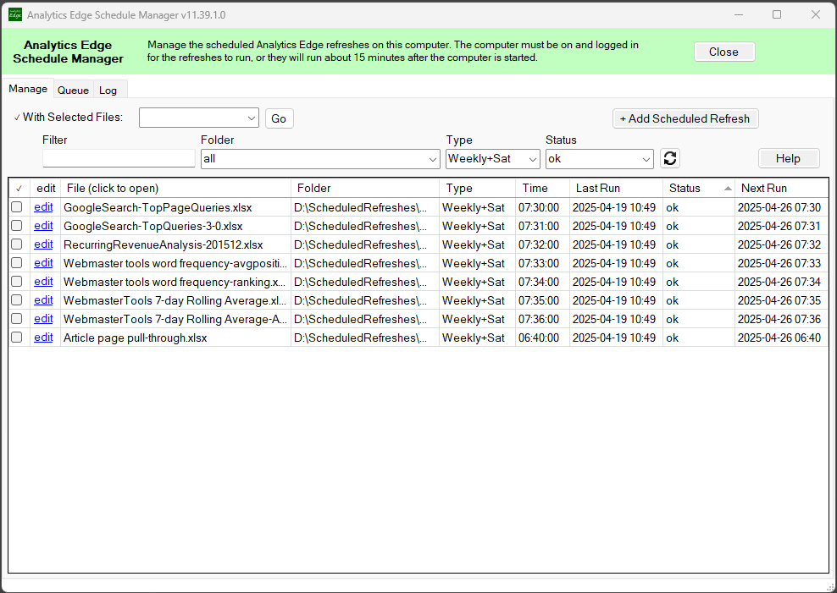Close the window with title bar X
The width and height of the screenshot is (837, 593).
pyautogui.click(x=816, y=14)
